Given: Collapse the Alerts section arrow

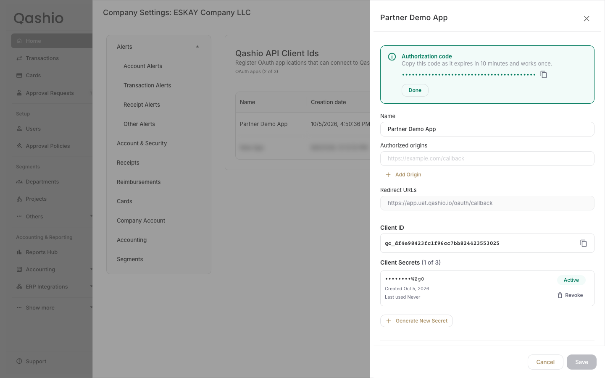Looking at the screenshot, I should (197, 47).
